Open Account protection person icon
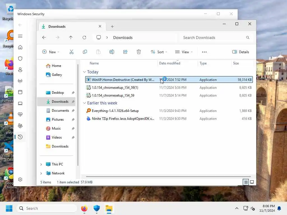 (20, 70)
